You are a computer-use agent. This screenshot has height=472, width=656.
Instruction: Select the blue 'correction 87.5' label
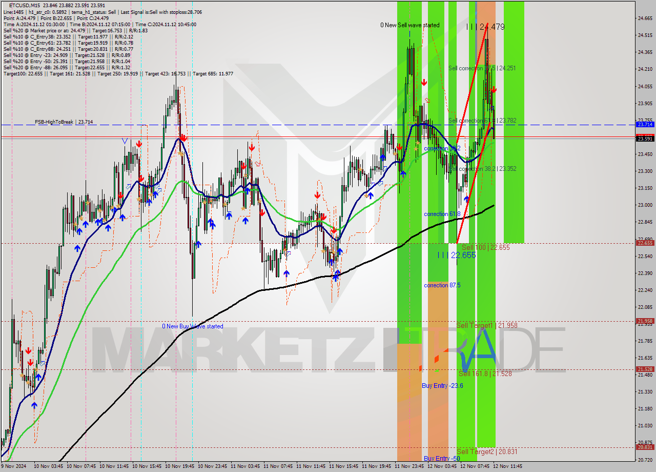coord(442,285)
